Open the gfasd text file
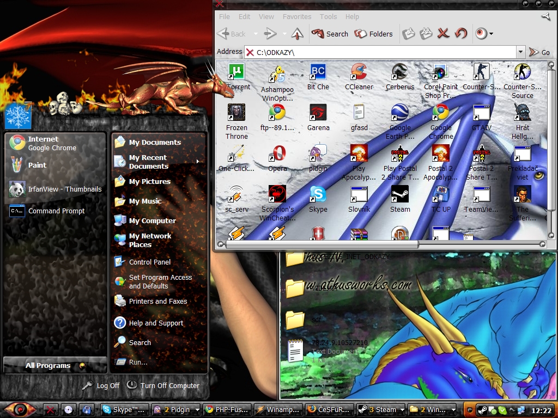 point(359,113)
